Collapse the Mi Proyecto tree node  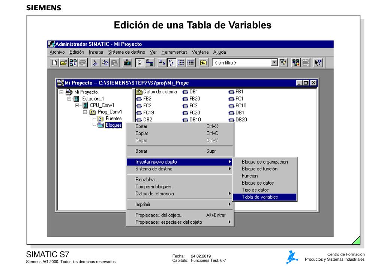pos(61,92)
